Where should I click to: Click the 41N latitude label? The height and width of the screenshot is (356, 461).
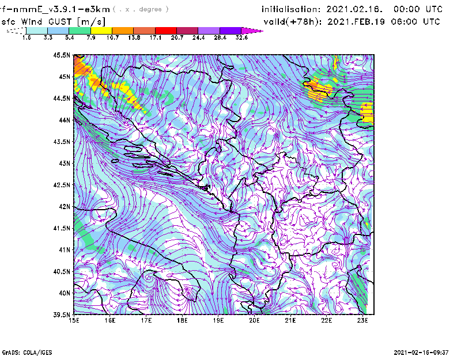pos(65,250)
